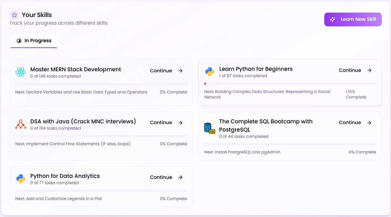Viewport: 391px width, 217px height.
Task: Continue DSA with Java (Crack MNC Interviews)
Action: coord(161,122)
